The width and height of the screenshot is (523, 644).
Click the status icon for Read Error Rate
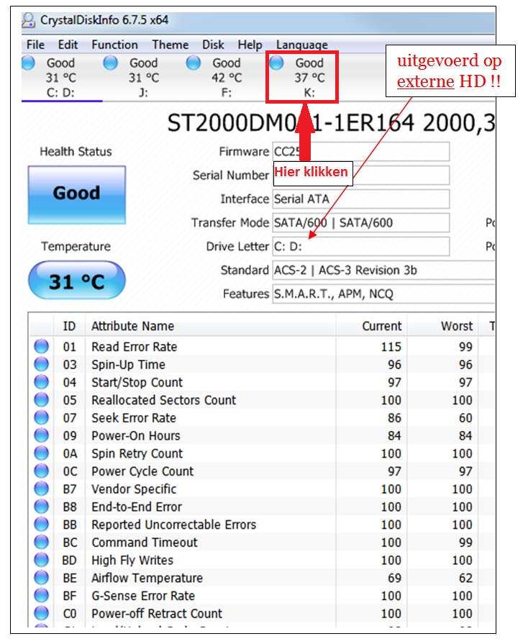41,346
